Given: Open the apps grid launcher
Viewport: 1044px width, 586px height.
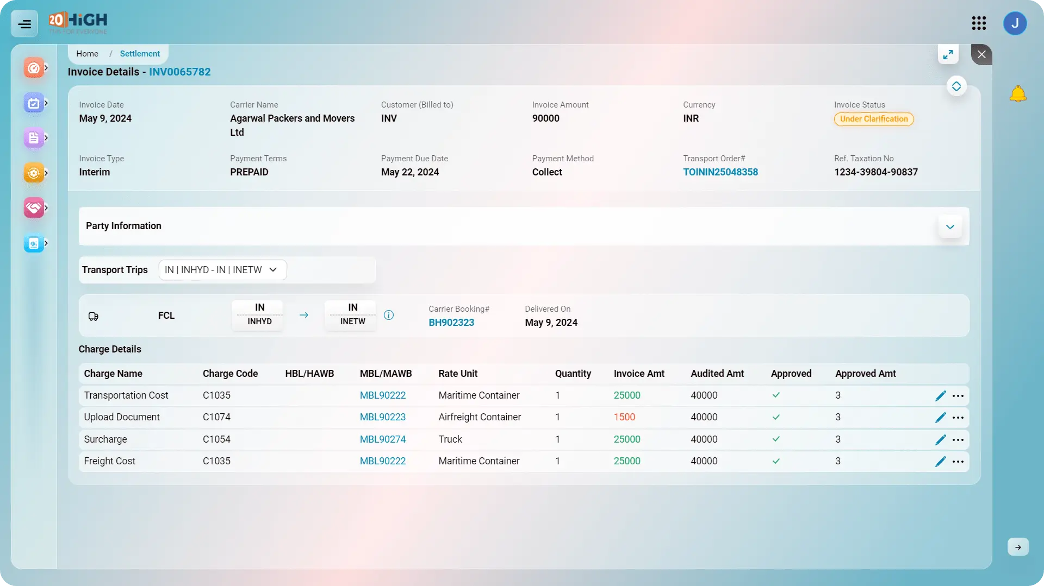Looking at the screenshot, I should coord(979,23).
